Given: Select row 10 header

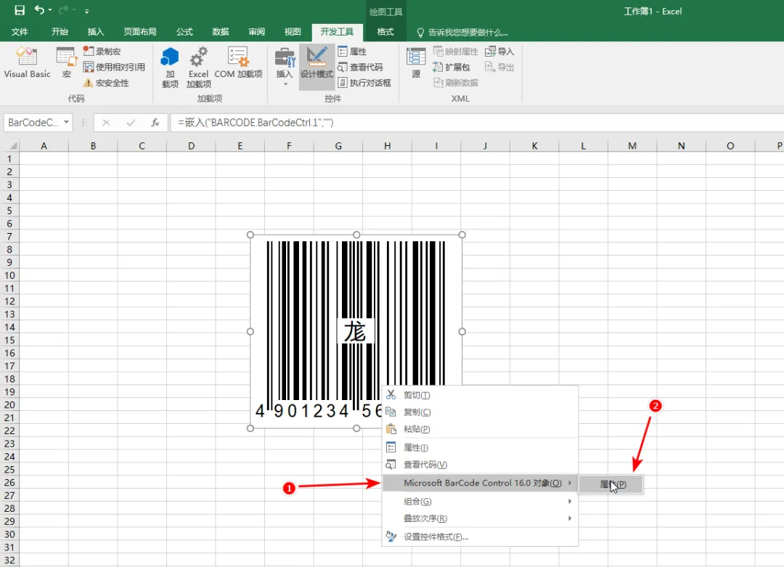Looking at the screenshot, I should click(x=9, y=275).
